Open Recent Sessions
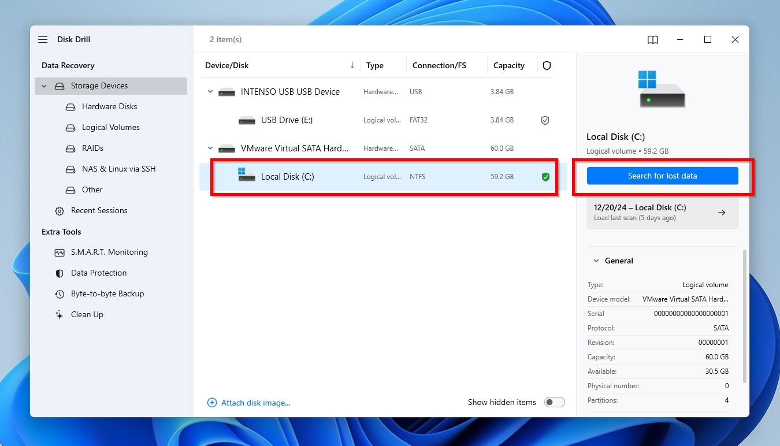This screenshot has height=446, width=780. coord(99,211)
